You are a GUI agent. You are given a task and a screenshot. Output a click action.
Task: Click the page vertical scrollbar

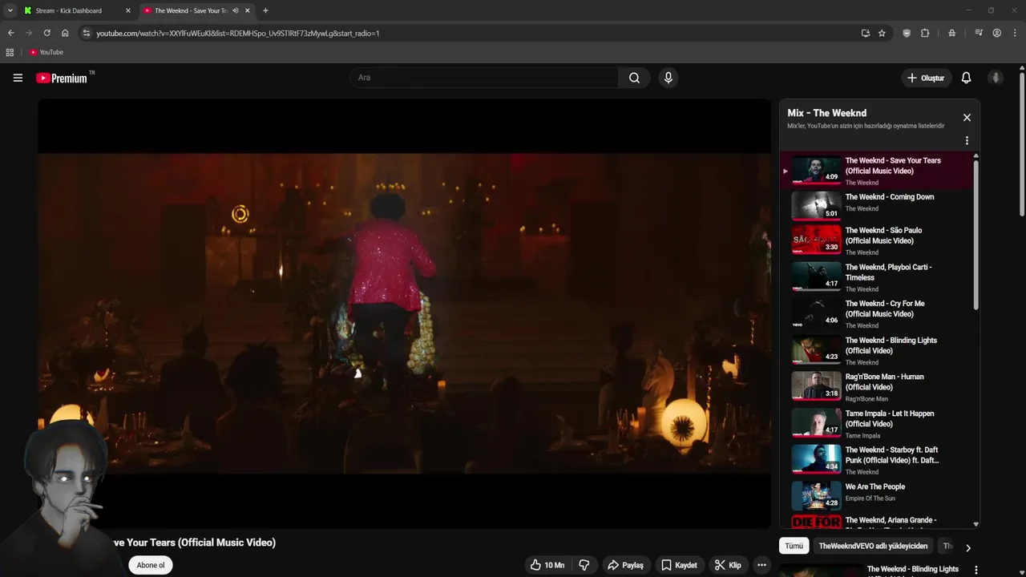pos(1022,144)
